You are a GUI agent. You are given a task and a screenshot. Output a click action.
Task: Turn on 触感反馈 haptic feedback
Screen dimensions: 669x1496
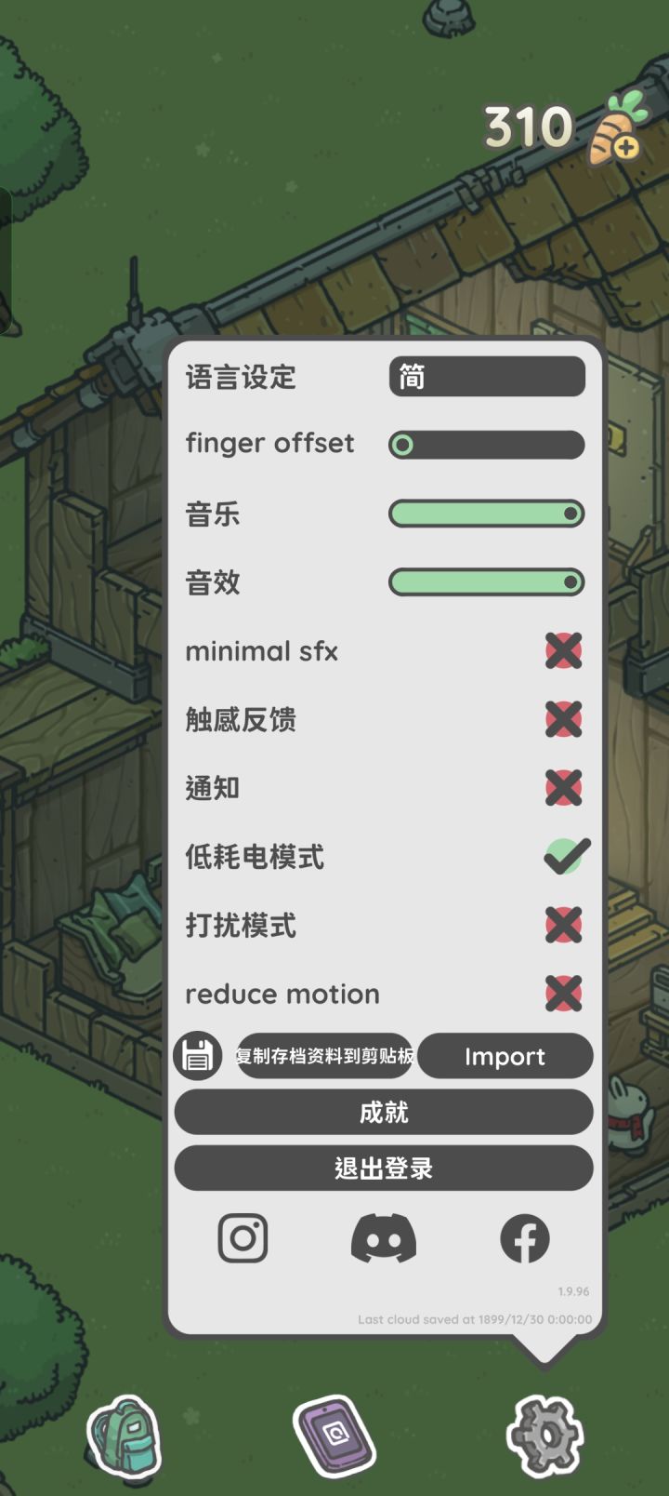pos(563,719)
